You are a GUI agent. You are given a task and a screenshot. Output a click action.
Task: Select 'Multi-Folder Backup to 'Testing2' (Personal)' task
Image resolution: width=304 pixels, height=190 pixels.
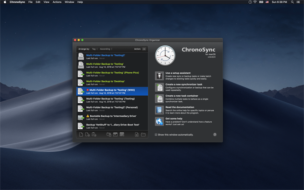[x=112, y=109]
